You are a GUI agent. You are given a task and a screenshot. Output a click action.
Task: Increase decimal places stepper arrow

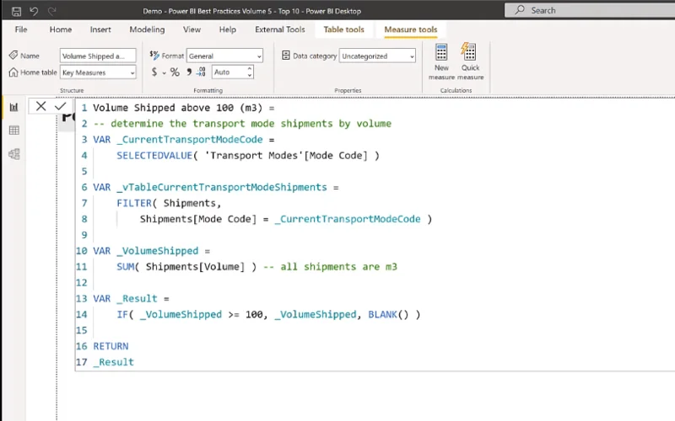249,68
